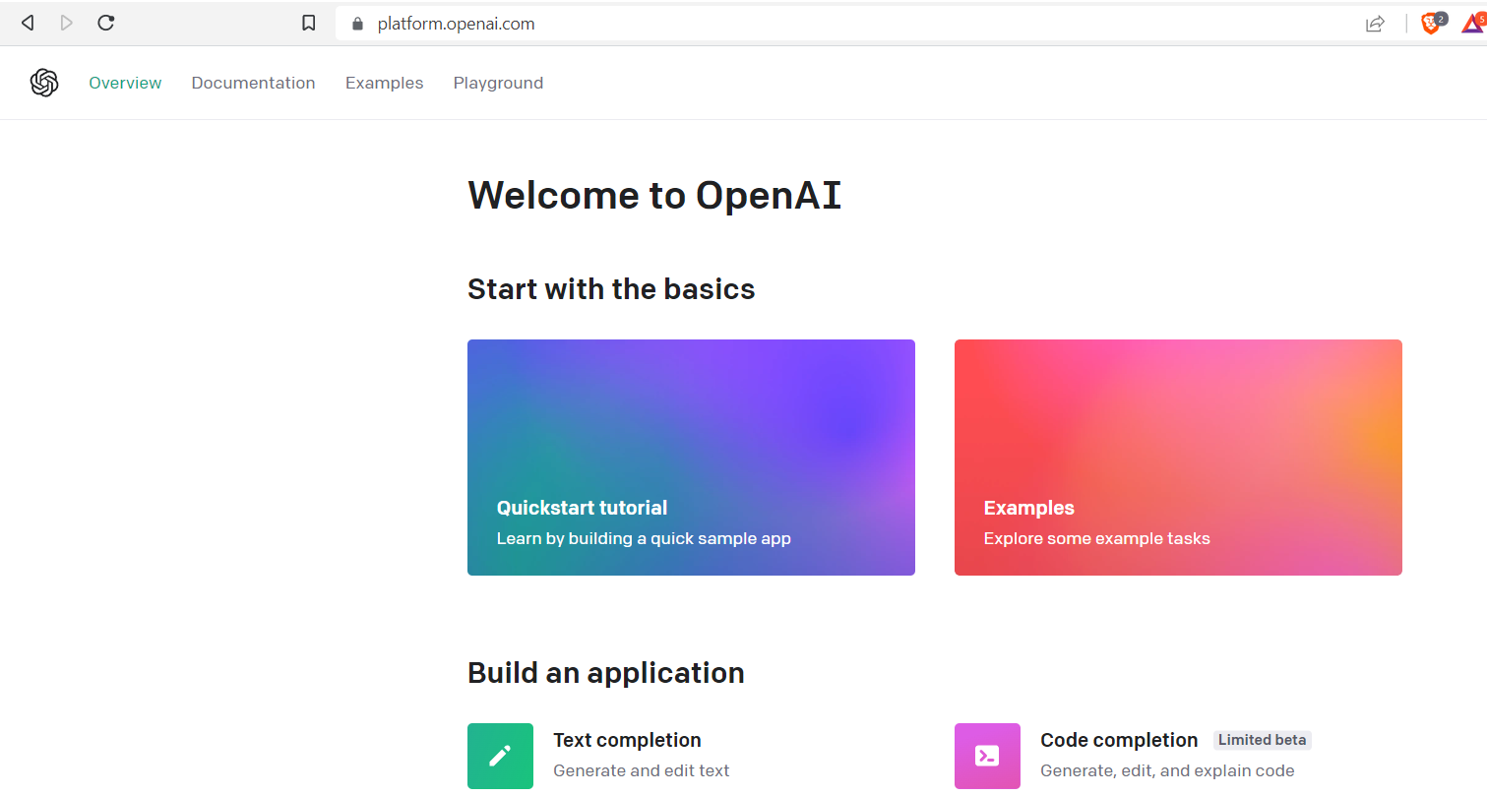Switch to the Documentation tab
Screen dimensions: 1487x796
pyautogui.click(x=253, y=83)
